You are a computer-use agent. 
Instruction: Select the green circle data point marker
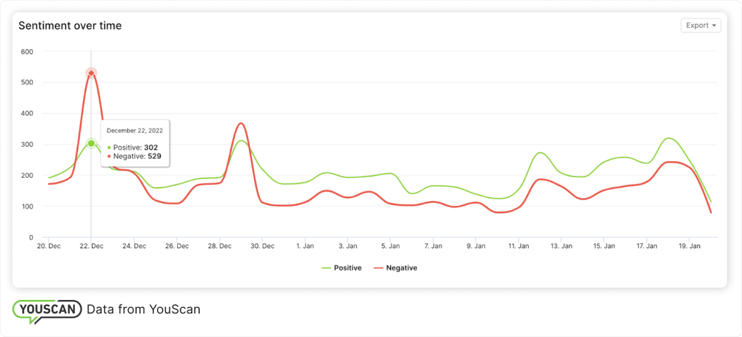click(90, 142)
